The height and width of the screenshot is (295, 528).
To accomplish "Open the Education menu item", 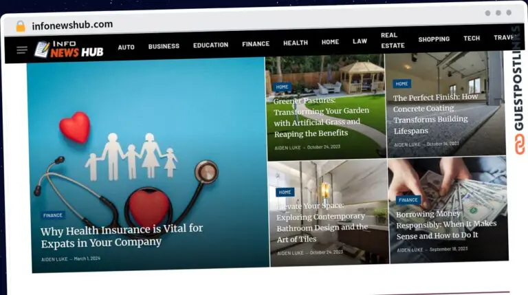I will [210, 45].
